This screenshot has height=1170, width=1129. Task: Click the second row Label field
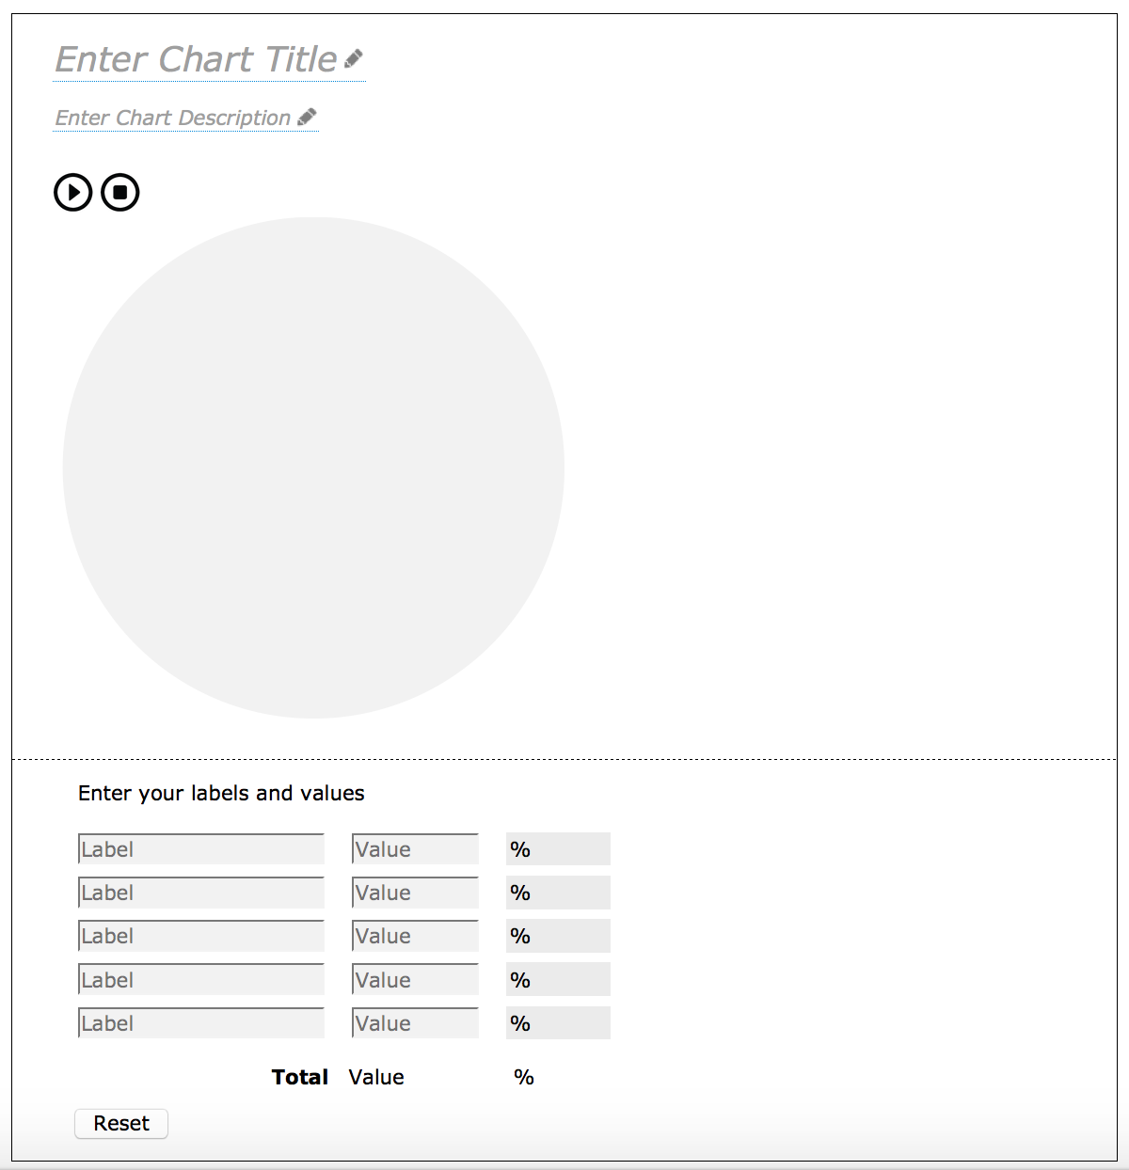point(201,893)
